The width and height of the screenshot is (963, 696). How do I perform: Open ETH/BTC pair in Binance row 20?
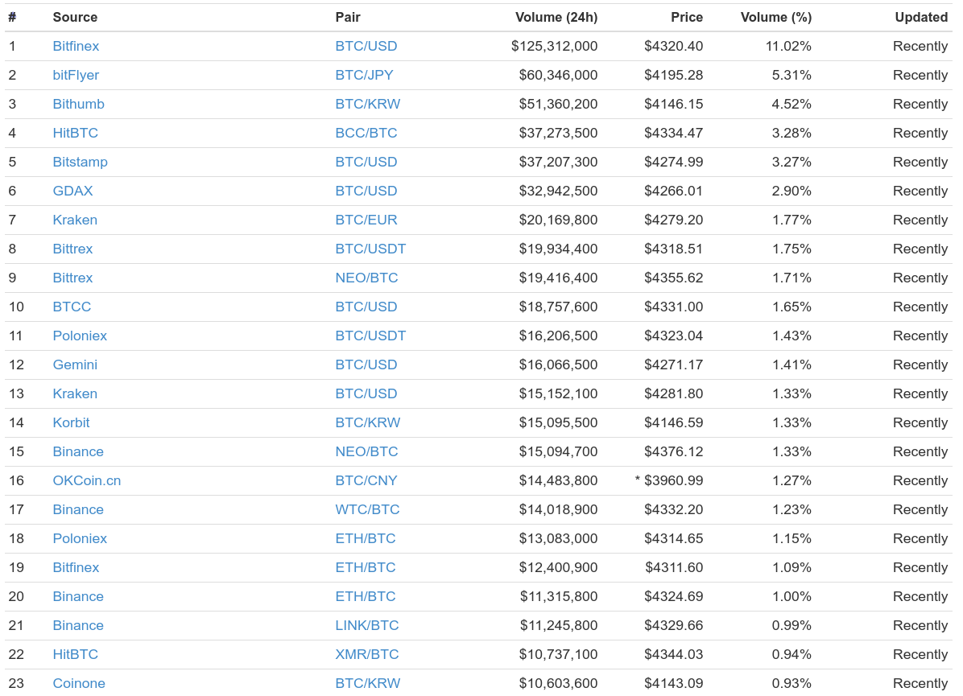pyautogui.click(x=366, y=596)
